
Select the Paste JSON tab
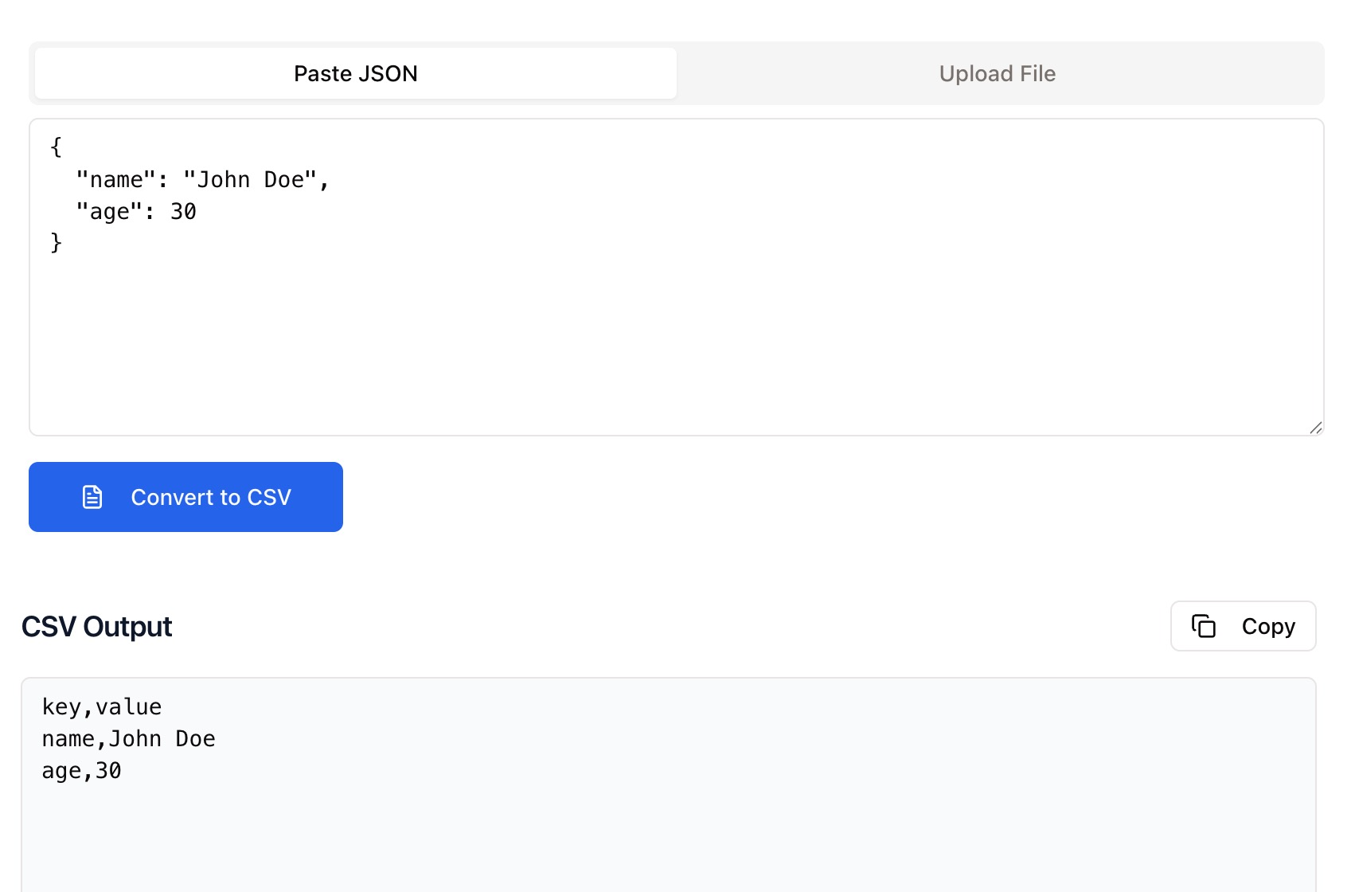(x=355, y=72)
